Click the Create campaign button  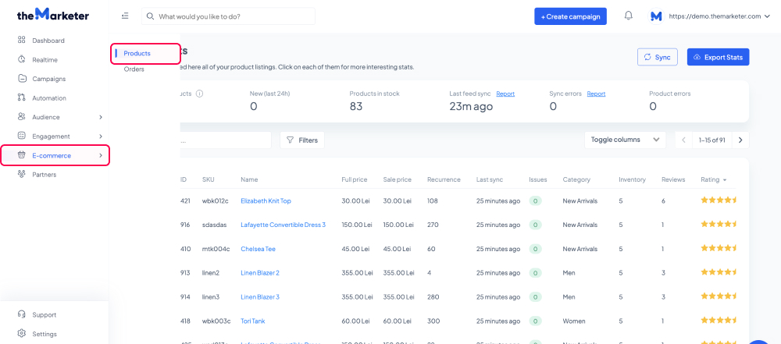(570, 16)
